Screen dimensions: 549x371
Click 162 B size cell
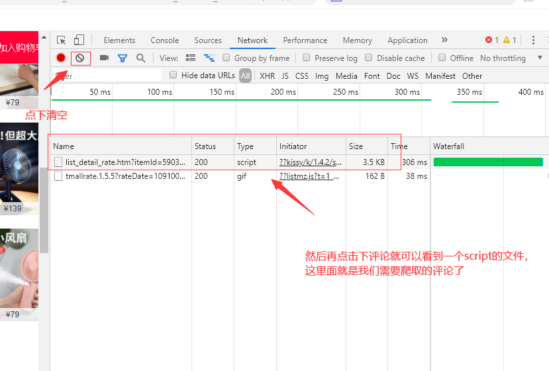coord(375,176)
